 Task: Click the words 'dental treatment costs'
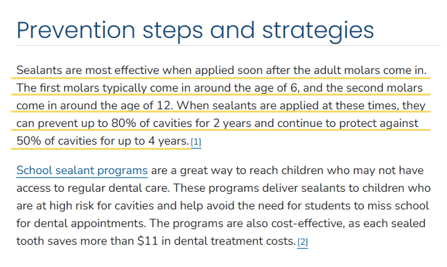click(x=235, y=241)
